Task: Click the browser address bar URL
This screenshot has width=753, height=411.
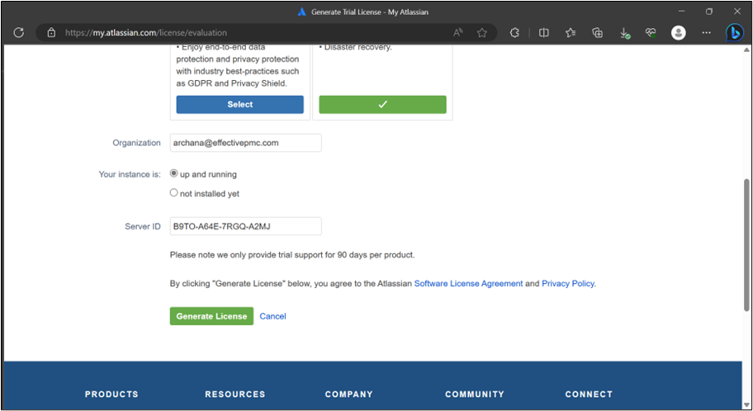Action: 146,33
